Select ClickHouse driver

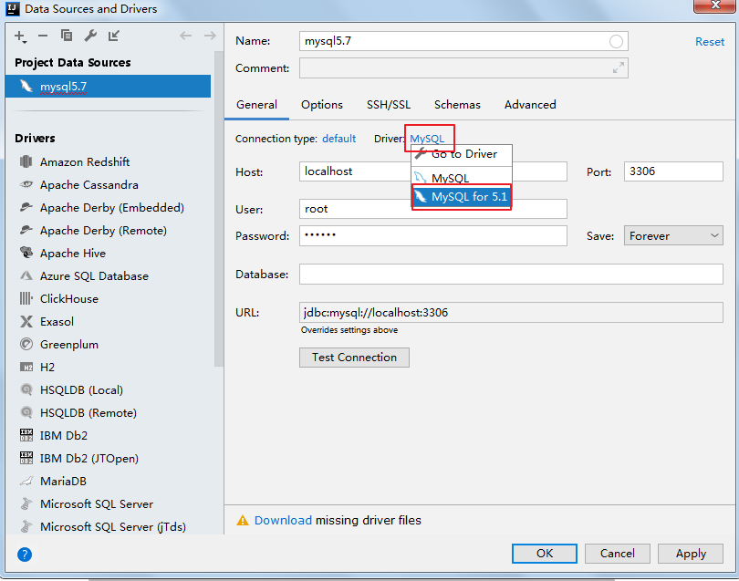click(x=68, y=299)
